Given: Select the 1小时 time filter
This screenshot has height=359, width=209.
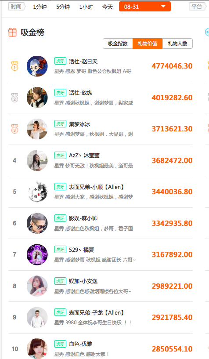Looking at the screenshot, I should [86, 7].
